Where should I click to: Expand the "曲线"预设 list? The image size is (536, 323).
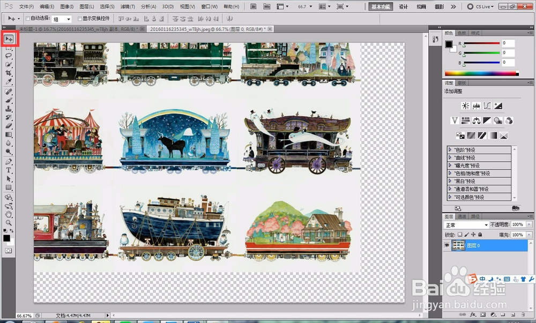point(450,157)
